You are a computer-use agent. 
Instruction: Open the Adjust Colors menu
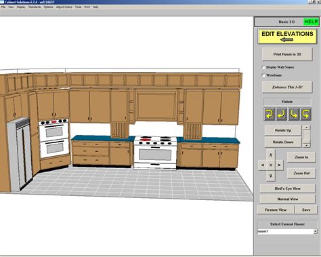pos(64,7)
